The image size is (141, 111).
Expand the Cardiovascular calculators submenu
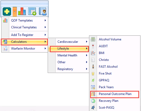[69, 42]
